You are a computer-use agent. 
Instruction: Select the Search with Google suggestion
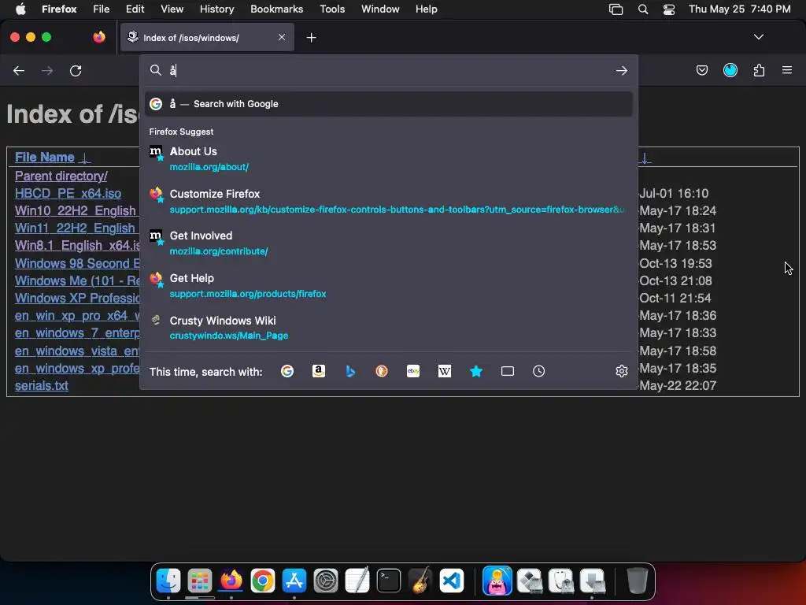(389, 104)
